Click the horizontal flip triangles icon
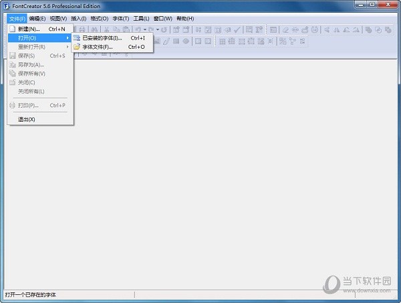The height and width of the screenshot is (303, 401). tap(337, 30)
